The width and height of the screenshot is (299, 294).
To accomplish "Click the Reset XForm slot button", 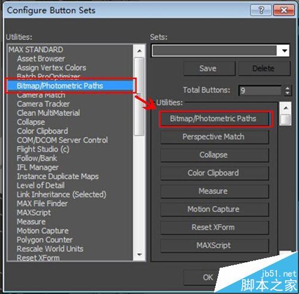I will tap(215, 228).
